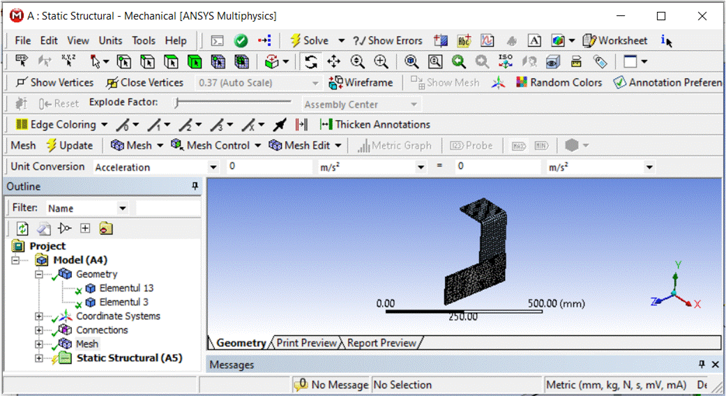Collapse the Model (A4) node
Screen dimensions: 726x396
tap(15, 261)
